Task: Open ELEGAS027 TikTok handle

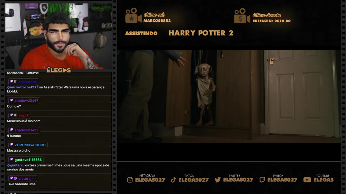Action: (194, 180)
